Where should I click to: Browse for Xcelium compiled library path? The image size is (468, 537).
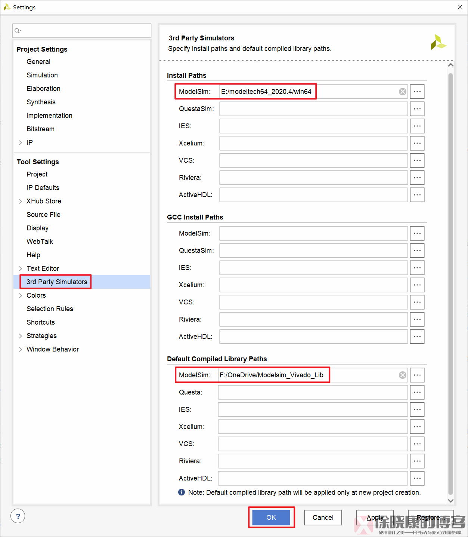click(417, 427)
